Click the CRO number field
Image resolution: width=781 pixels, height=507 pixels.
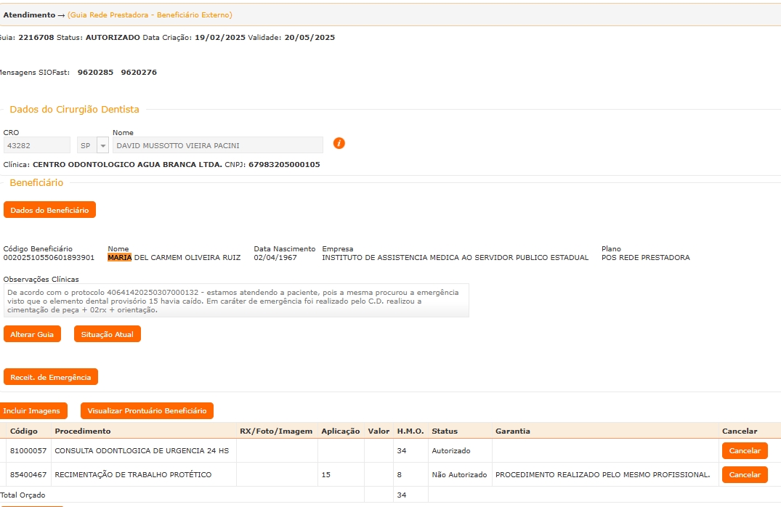click(36, 145)
